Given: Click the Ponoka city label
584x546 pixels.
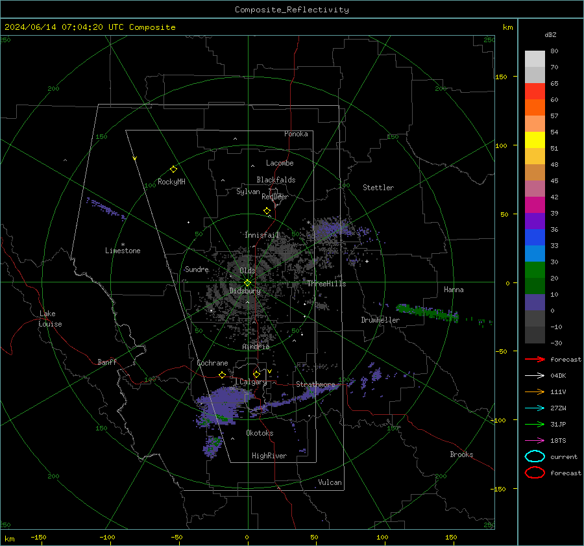Looking at the screenshot, I should coord(296,134).
